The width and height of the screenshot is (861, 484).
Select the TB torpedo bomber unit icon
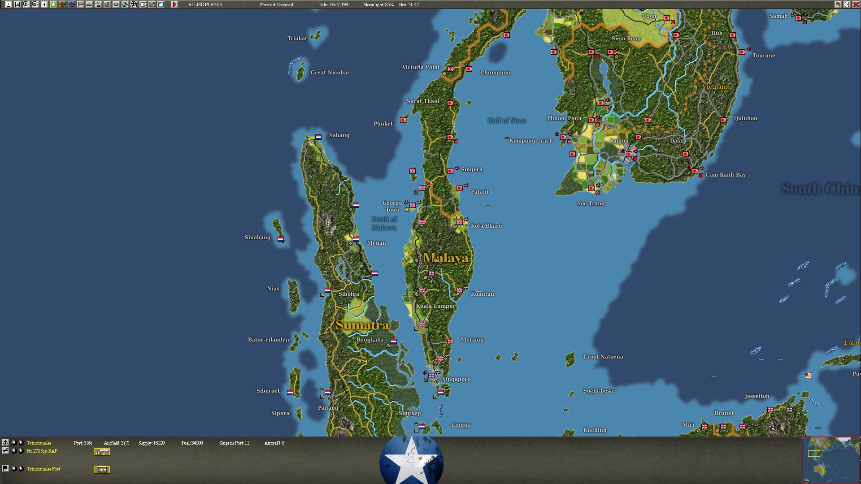(x=102, y=452)
